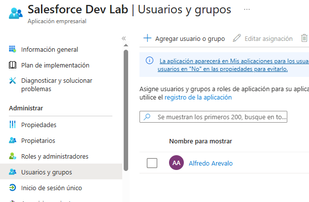The width and height of the screenshot is (309, 202).
Task: Check the Alfredo Arevalo row checkbox
Action: [x=152, y=163]
